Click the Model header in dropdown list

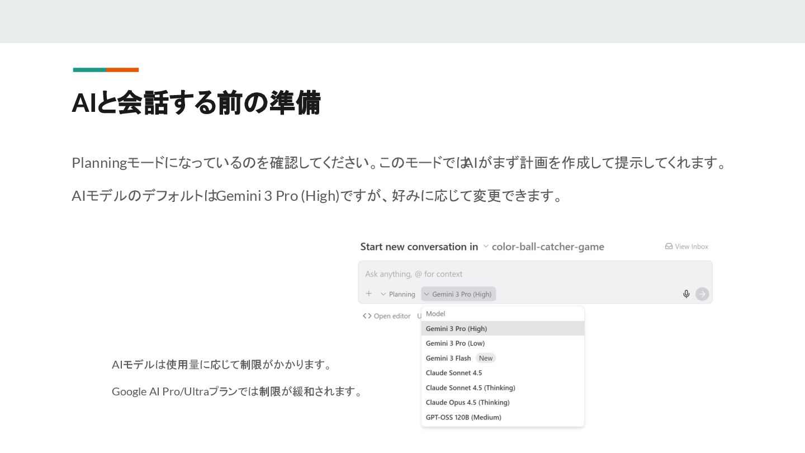[435, 314]
